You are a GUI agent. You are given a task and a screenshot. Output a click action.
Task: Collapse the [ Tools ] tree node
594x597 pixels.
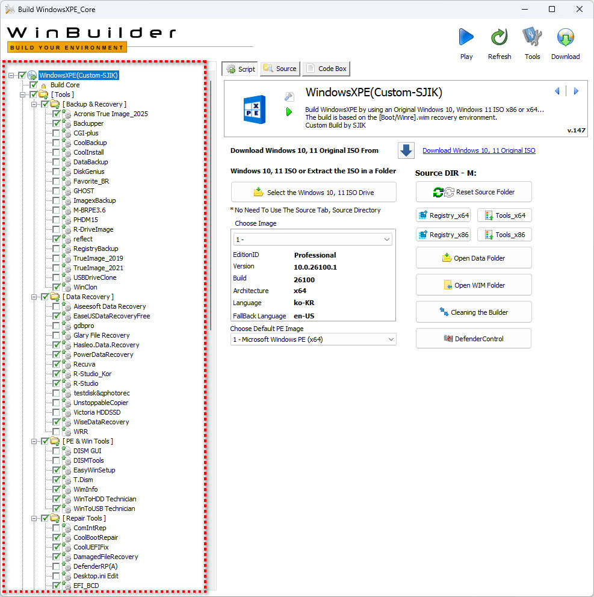(22, 94)
